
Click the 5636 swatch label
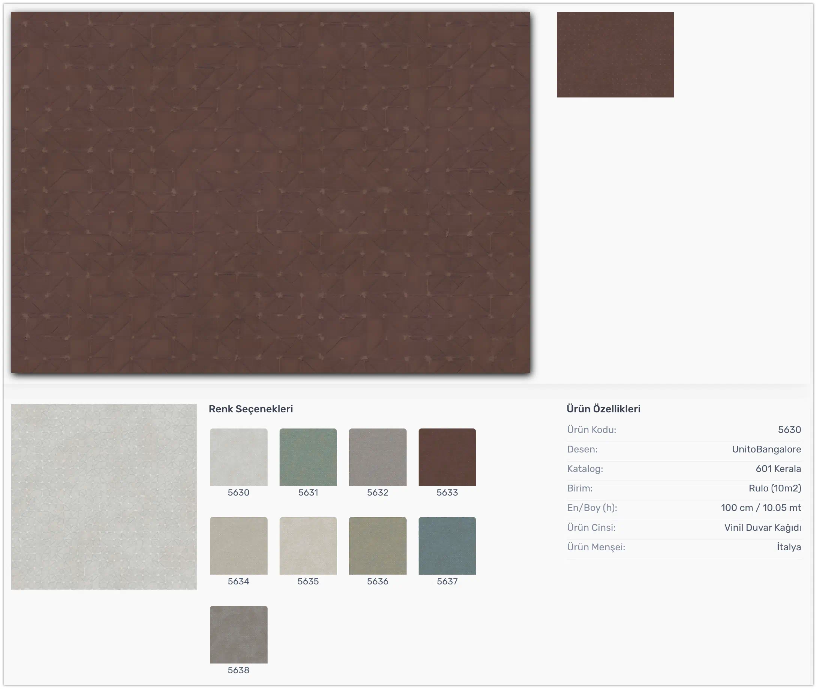point(378,581)
